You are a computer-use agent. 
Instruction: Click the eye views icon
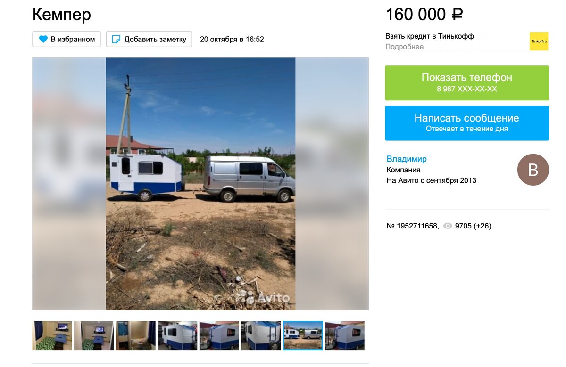(448, 226)
